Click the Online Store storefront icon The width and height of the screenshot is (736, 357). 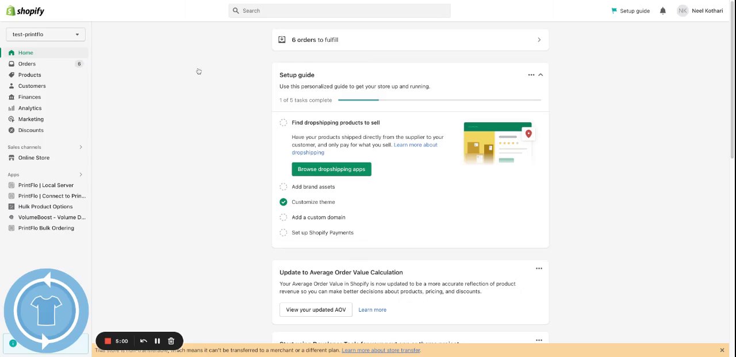pos(11,158)
